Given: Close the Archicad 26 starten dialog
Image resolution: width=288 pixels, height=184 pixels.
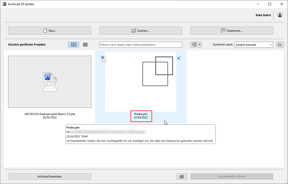Looking at the screenshot, I should coord(281,4).
